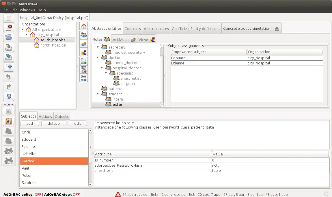The height and width of the screenshot is (197, 332).
Task: Click the eject triangle icon after simulation tab
Action: pos(277,29)
